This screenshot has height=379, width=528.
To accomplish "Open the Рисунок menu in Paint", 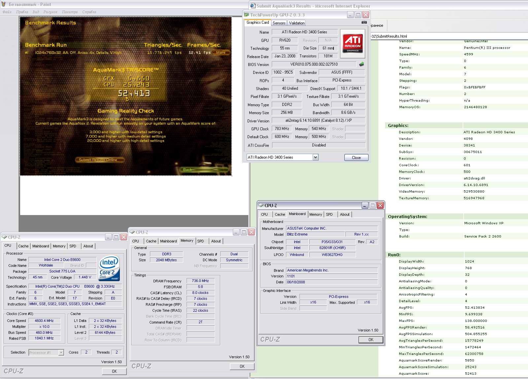I will [x=51, y=12].
